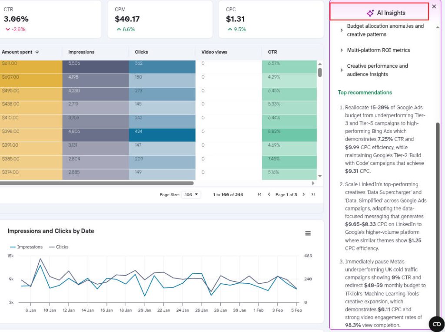This screenshot has height=332, width=445.
Task: Go to the previous table page
Action: tap(269, 194)
